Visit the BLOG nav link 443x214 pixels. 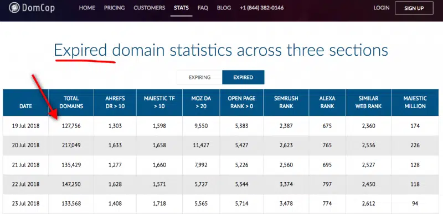[x=224, y=8]
